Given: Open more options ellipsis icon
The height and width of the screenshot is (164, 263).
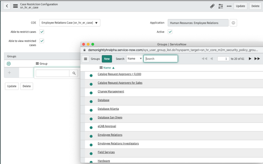Looking at the screenshot, I should 229,6.
